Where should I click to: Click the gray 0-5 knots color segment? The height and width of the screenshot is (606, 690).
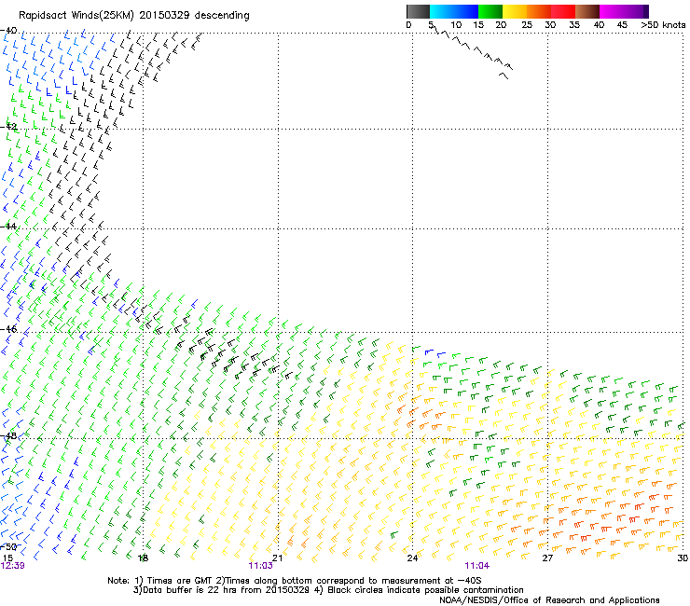418,11
